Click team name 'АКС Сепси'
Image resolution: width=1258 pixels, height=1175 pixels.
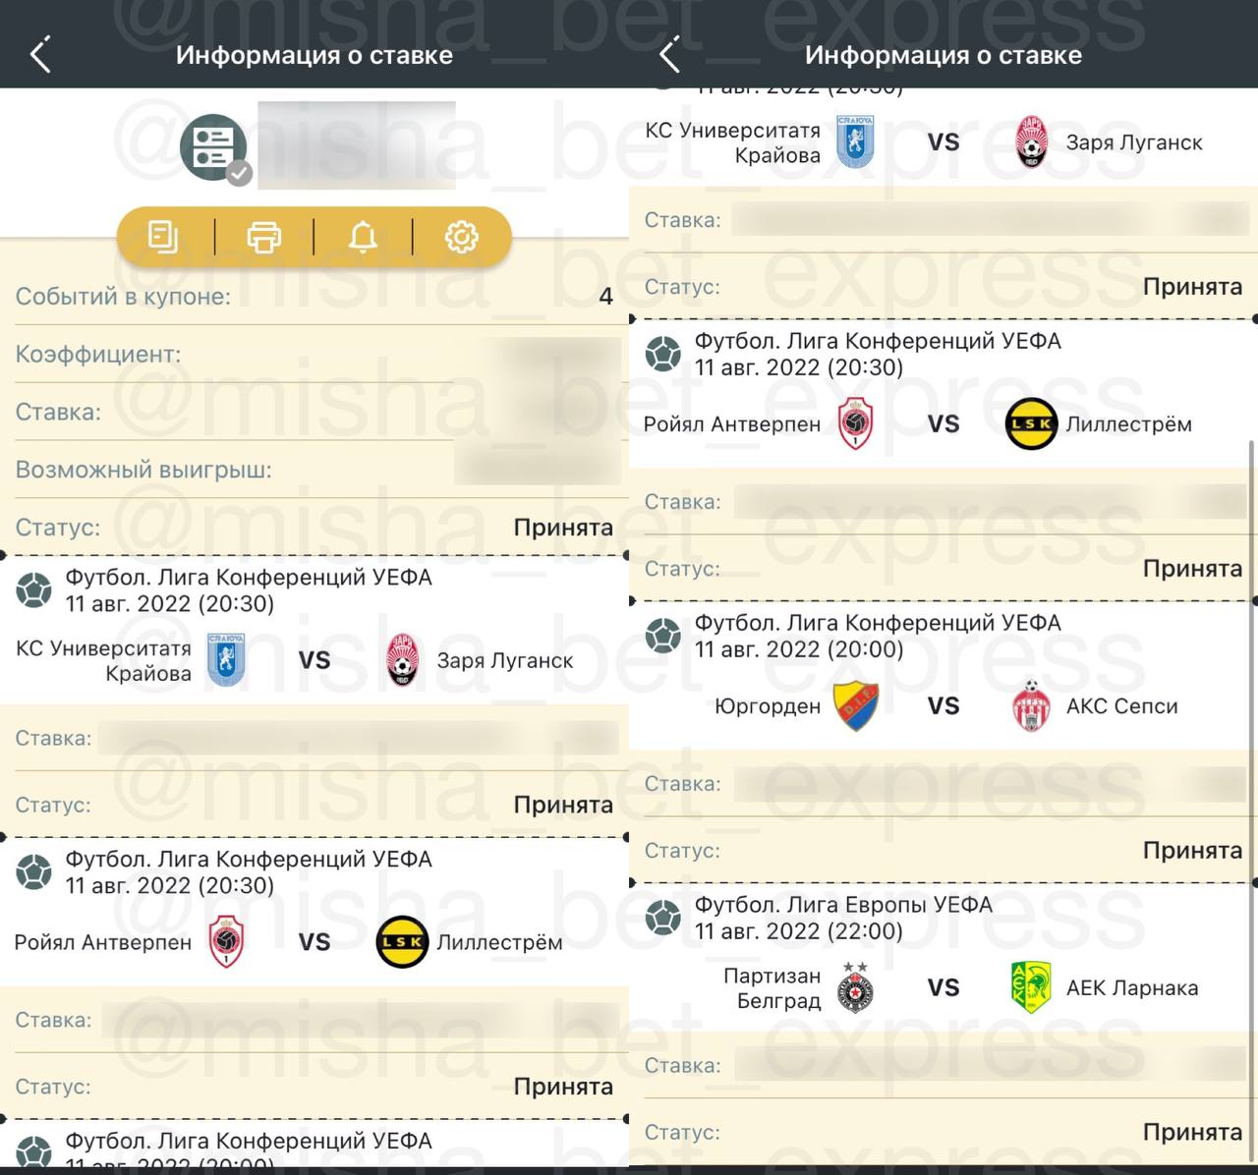1121,706
